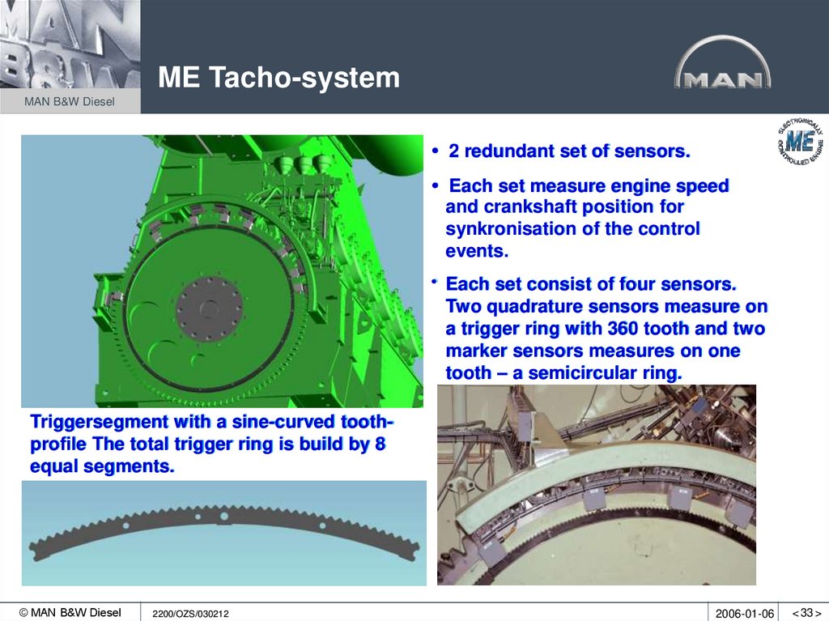The width and height of the screenshot is (829, 621).
Task: Click the copyright MAN B&W Diesel footer mark
Action: [x=72, y=611]
